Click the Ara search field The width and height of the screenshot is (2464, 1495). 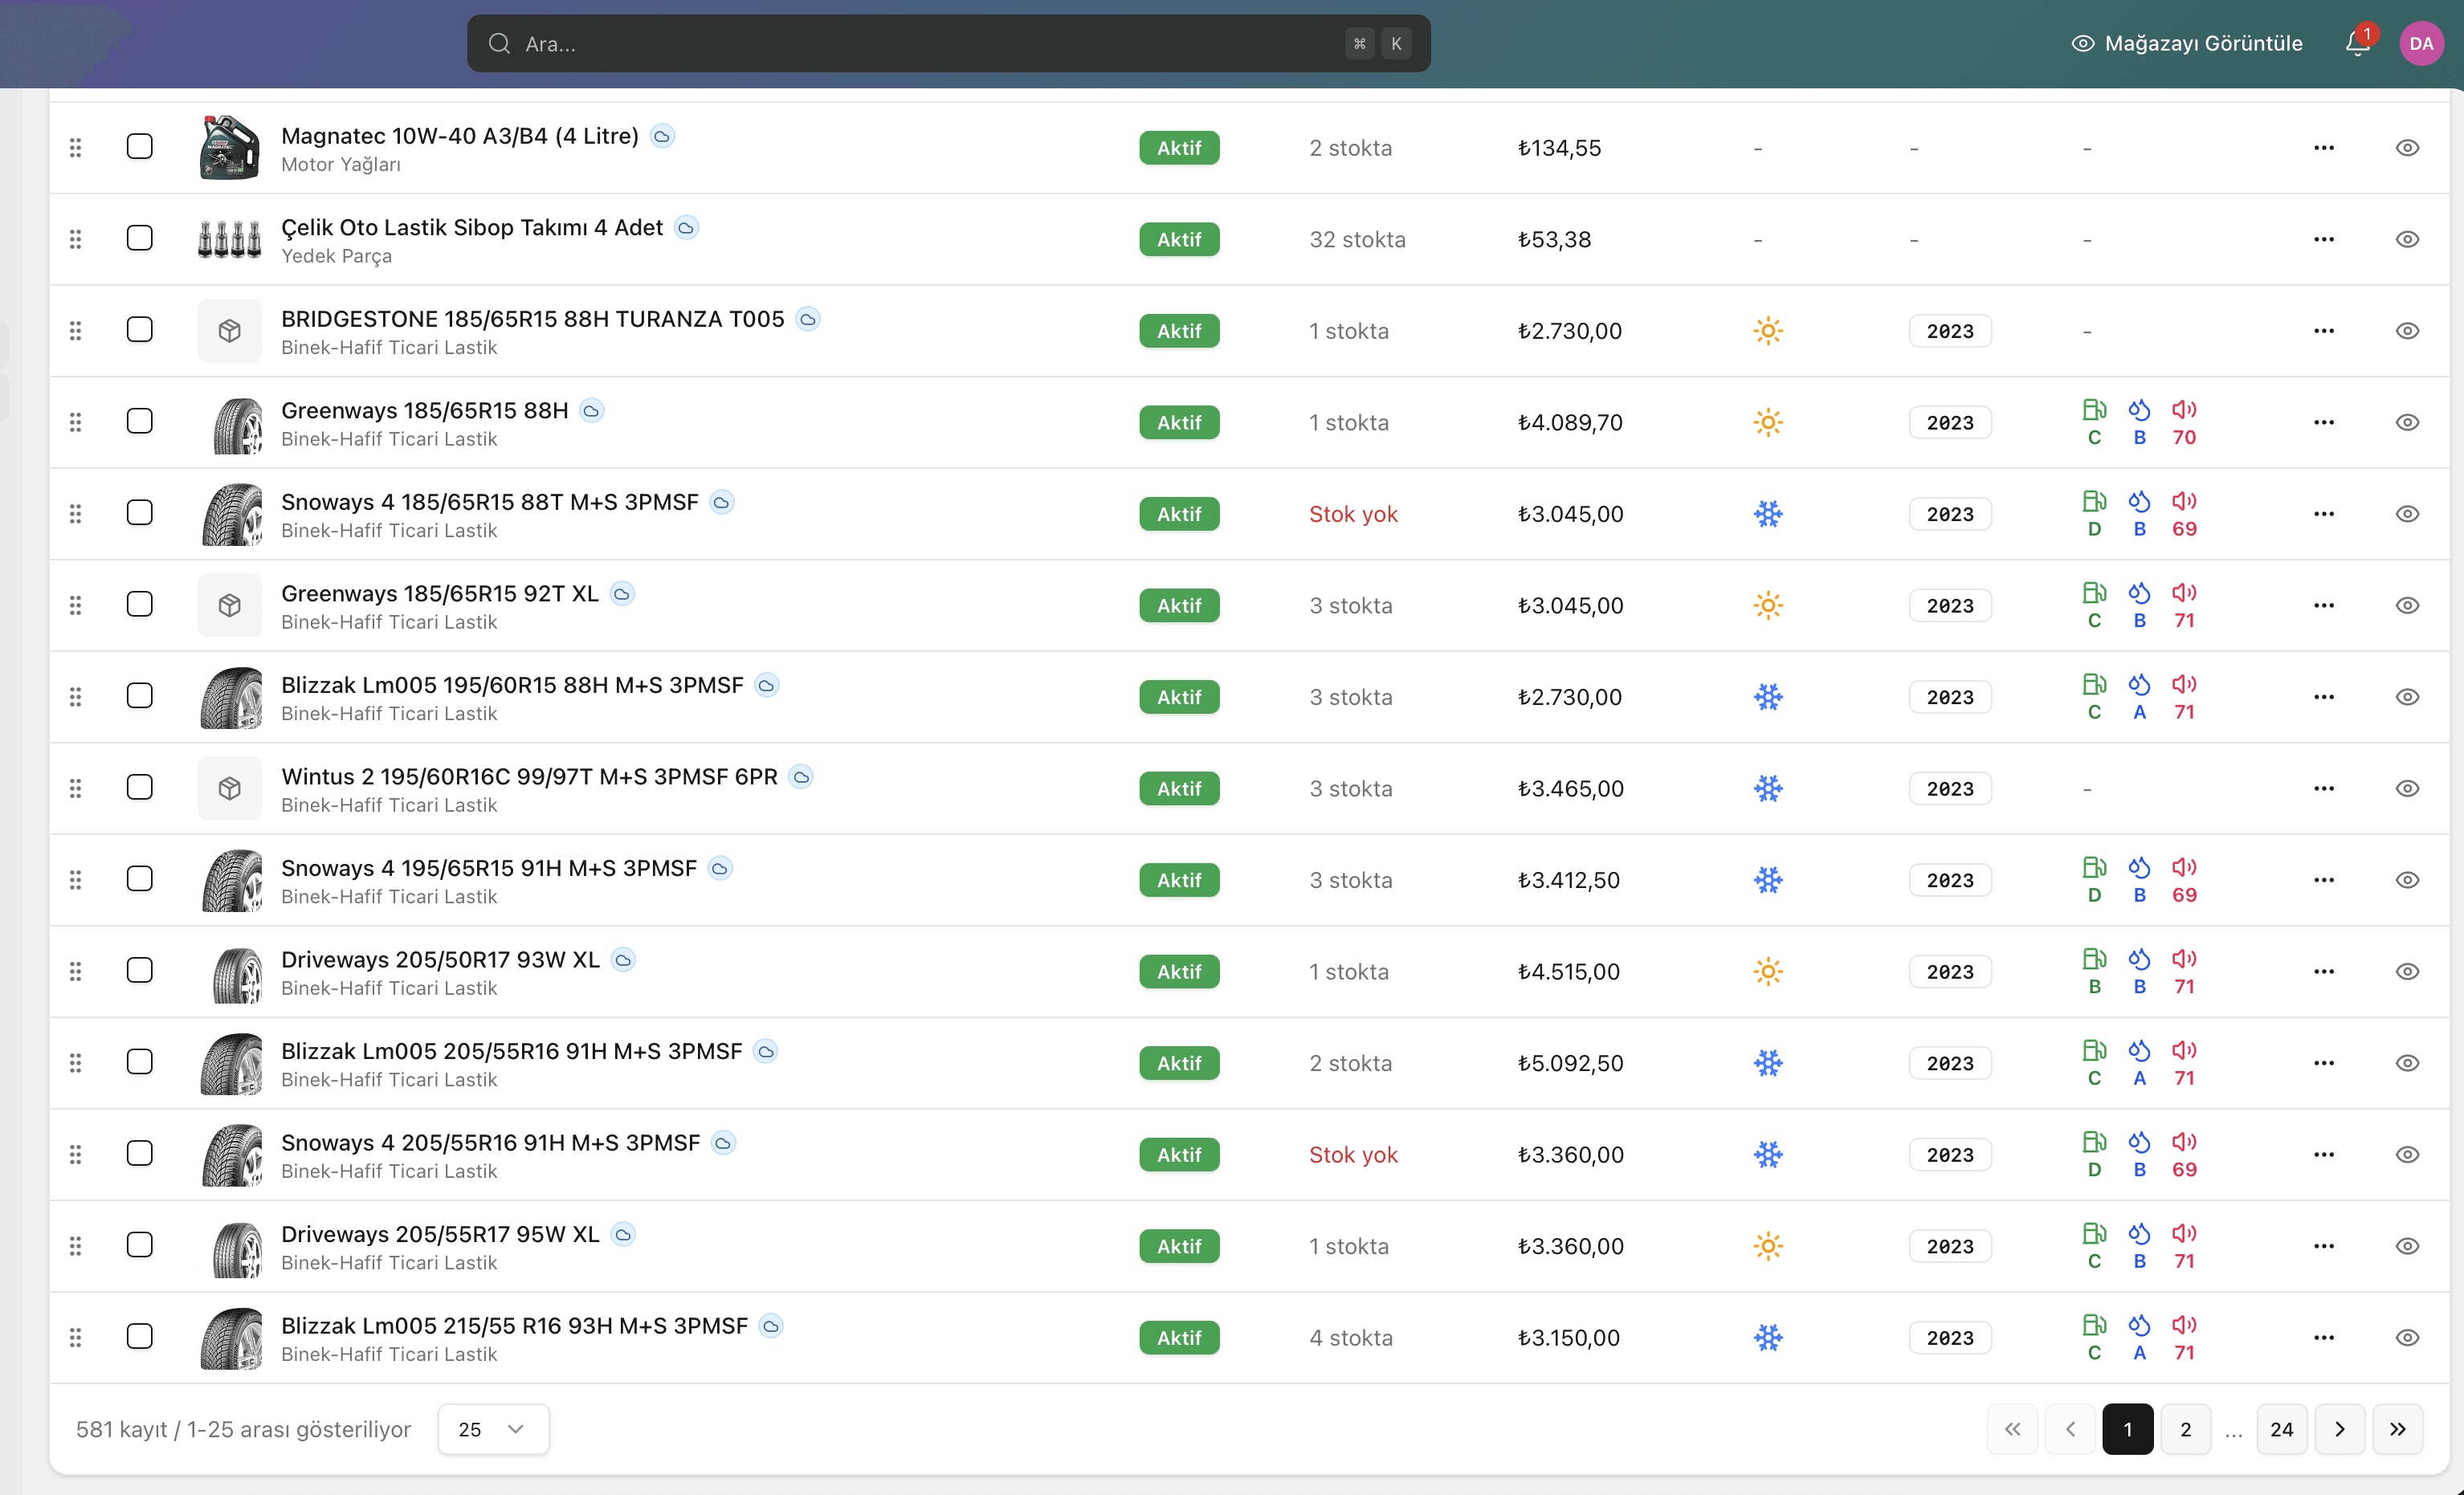point(948,43)
